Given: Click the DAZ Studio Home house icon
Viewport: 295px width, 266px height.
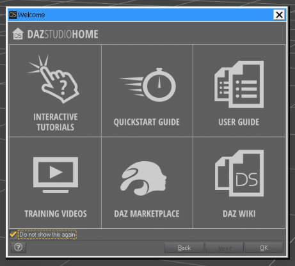Looking at the screenshot, I should click(18, 34).
